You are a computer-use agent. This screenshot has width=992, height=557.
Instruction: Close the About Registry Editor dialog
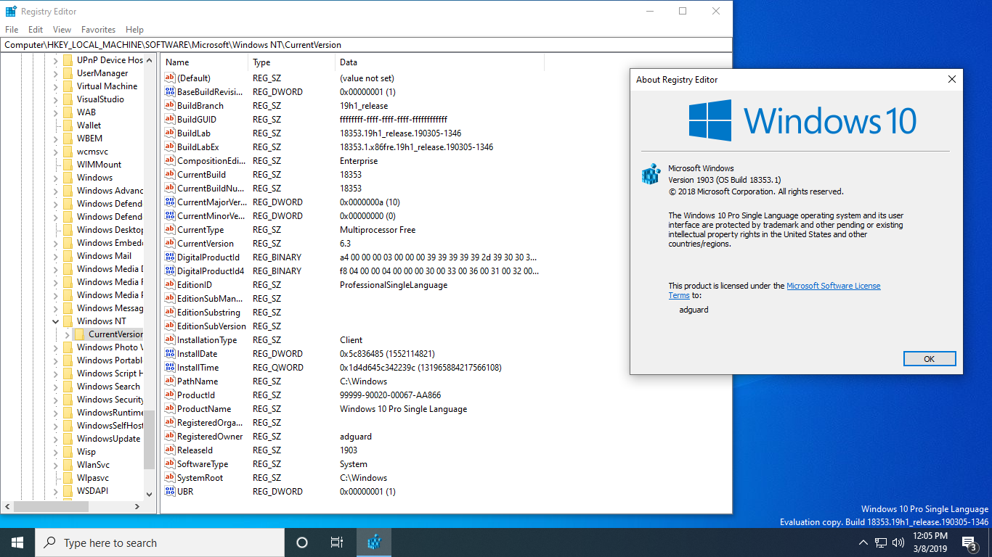click(952, 80)
